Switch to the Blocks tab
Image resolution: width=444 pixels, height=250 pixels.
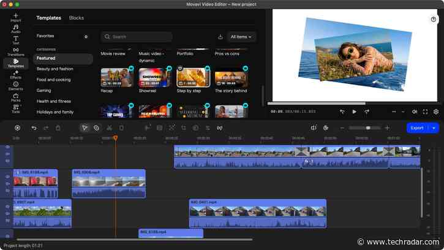77,18
